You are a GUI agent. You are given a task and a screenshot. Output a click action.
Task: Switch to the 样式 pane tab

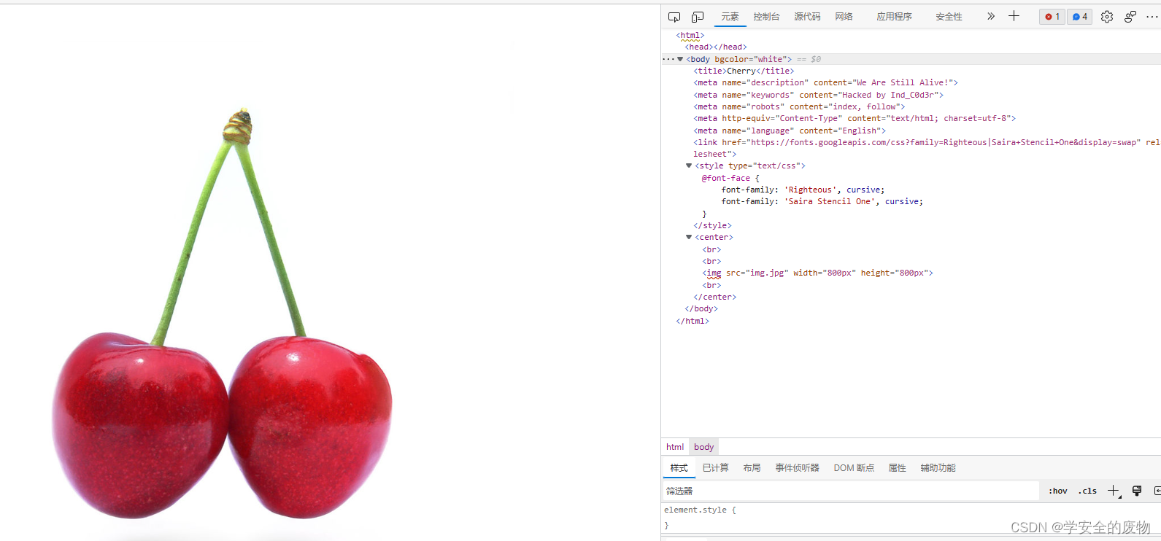click(x=679, y=468)
